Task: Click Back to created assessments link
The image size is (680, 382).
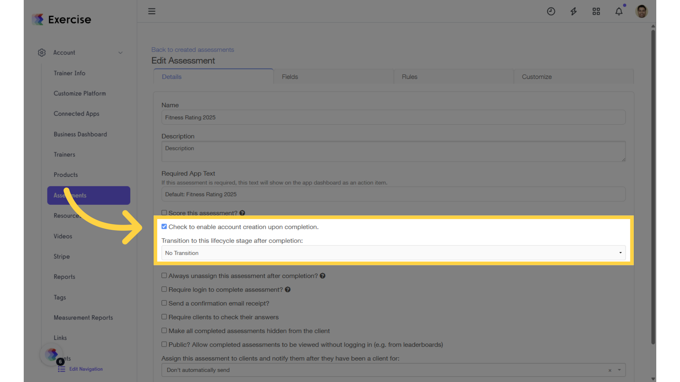Action: coord(193,50)
